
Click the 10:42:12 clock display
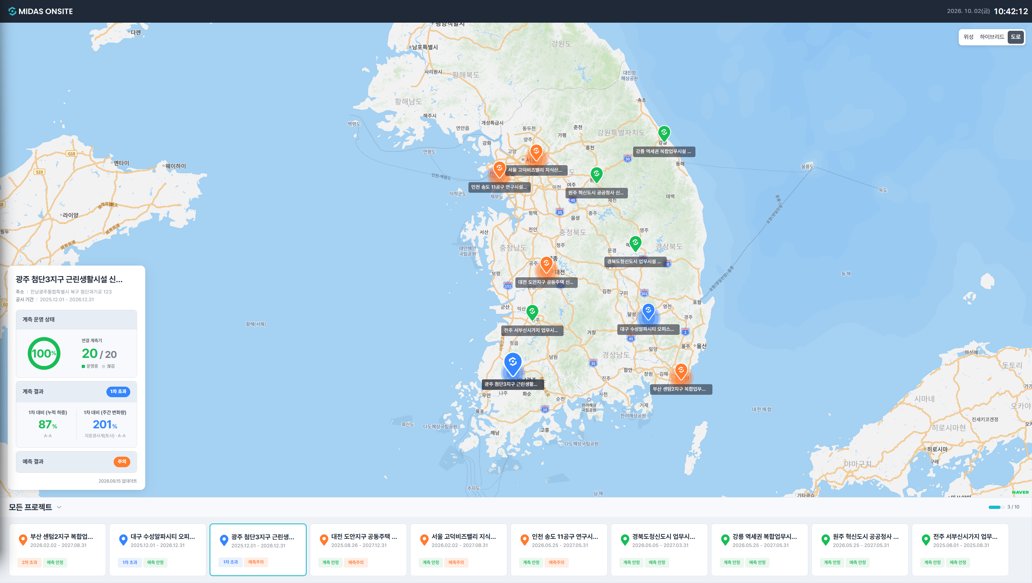pos(1011,11)
